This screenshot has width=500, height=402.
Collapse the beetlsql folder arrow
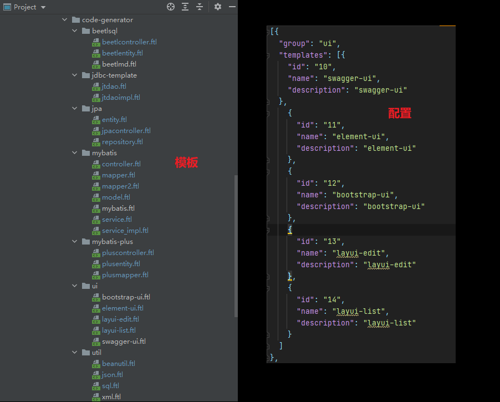(75, 31)
